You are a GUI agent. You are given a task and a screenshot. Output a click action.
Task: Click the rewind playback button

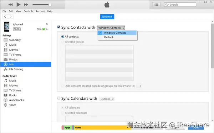point(10,5)
